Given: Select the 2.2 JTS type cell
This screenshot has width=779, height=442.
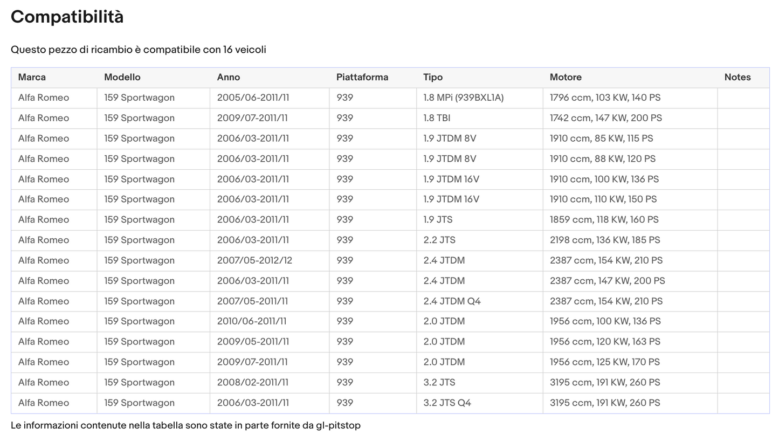Looking at the screenshot, I should (439, 240).
